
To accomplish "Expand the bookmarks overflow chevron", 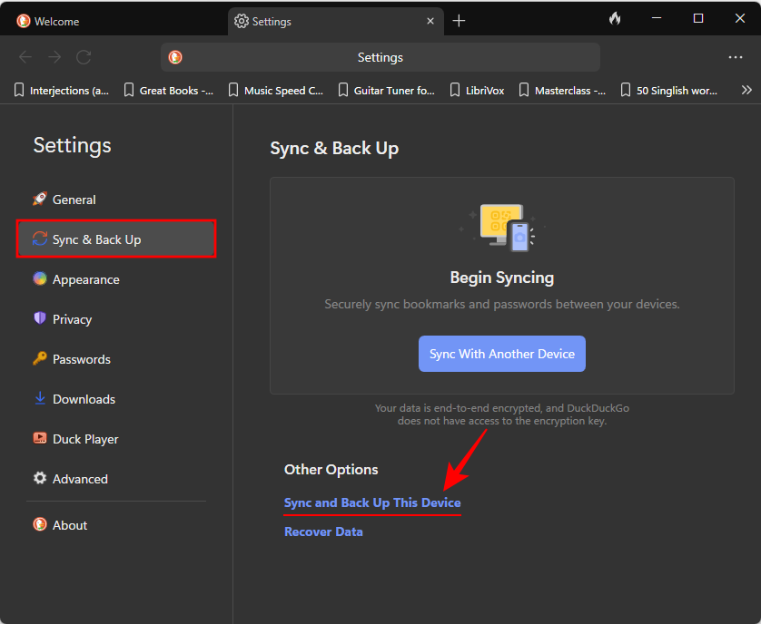I will point(746,90).
